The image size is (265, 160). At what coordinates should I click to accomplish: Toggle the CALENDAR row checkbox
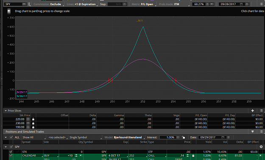tap(11, 155)
